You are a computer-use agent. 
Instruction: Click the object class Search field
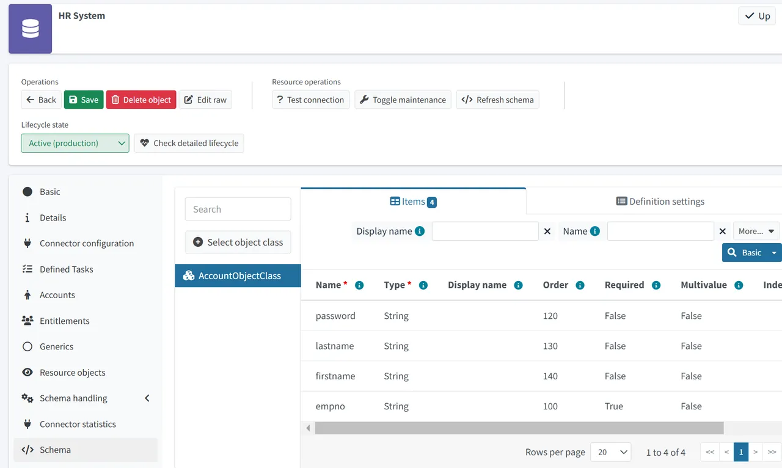tap(238, 209)
